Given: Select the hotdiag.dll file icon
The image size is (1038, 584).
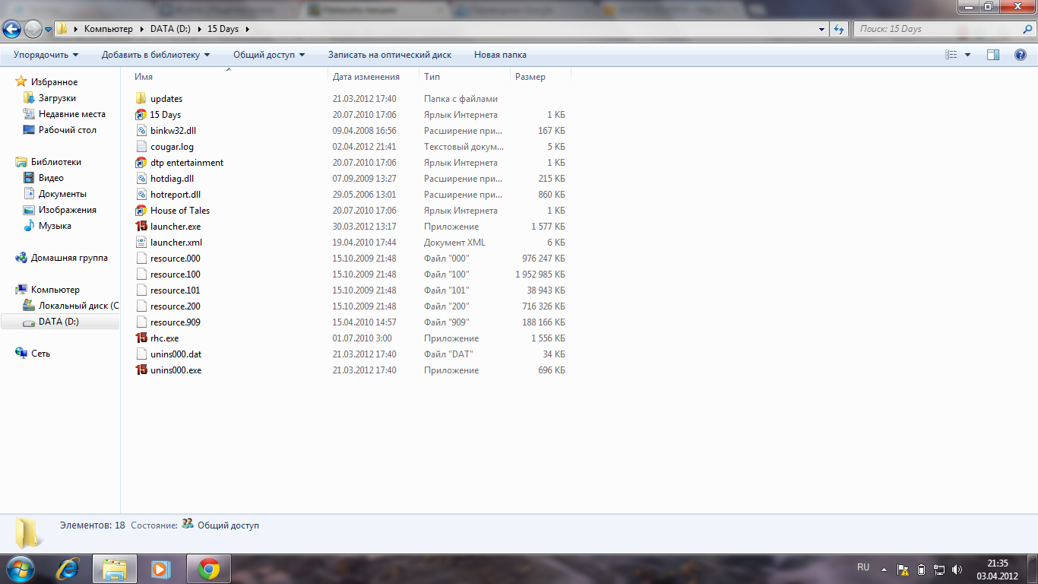Looking at the screenshot, I should 141,179.
